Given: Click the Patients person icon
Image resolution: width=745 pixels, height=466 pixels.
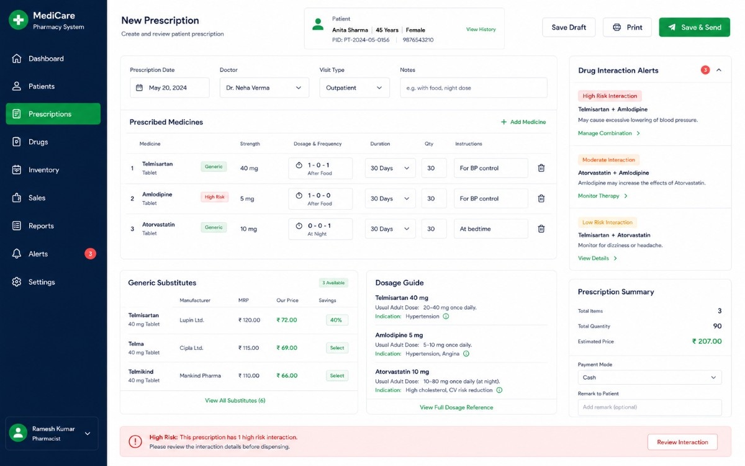Looking at the screenshot, I should (x=17, y=86).
